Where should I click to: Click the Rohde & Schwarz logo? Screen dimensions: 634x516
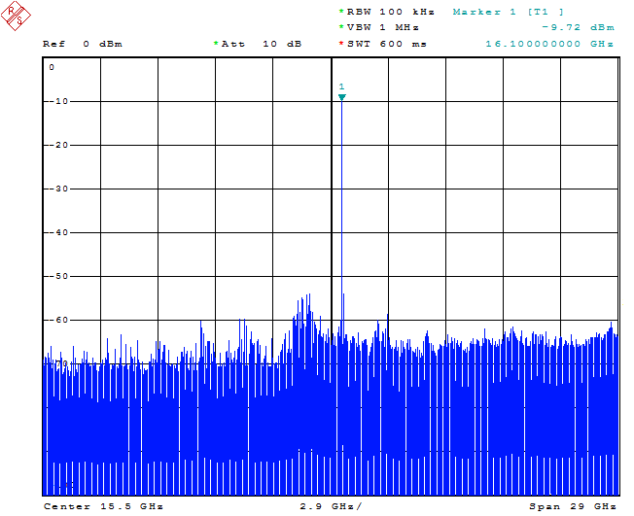pyautogui.click(x=16, y=16)
